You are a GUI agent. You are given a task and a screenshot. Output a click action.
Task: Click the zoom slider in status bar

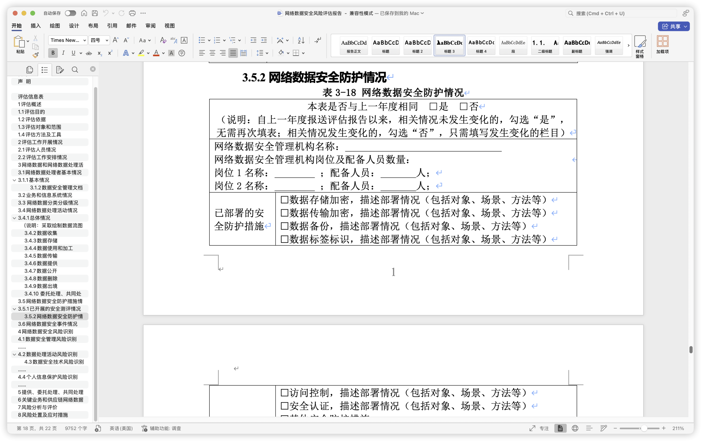(x=644, y=428)
